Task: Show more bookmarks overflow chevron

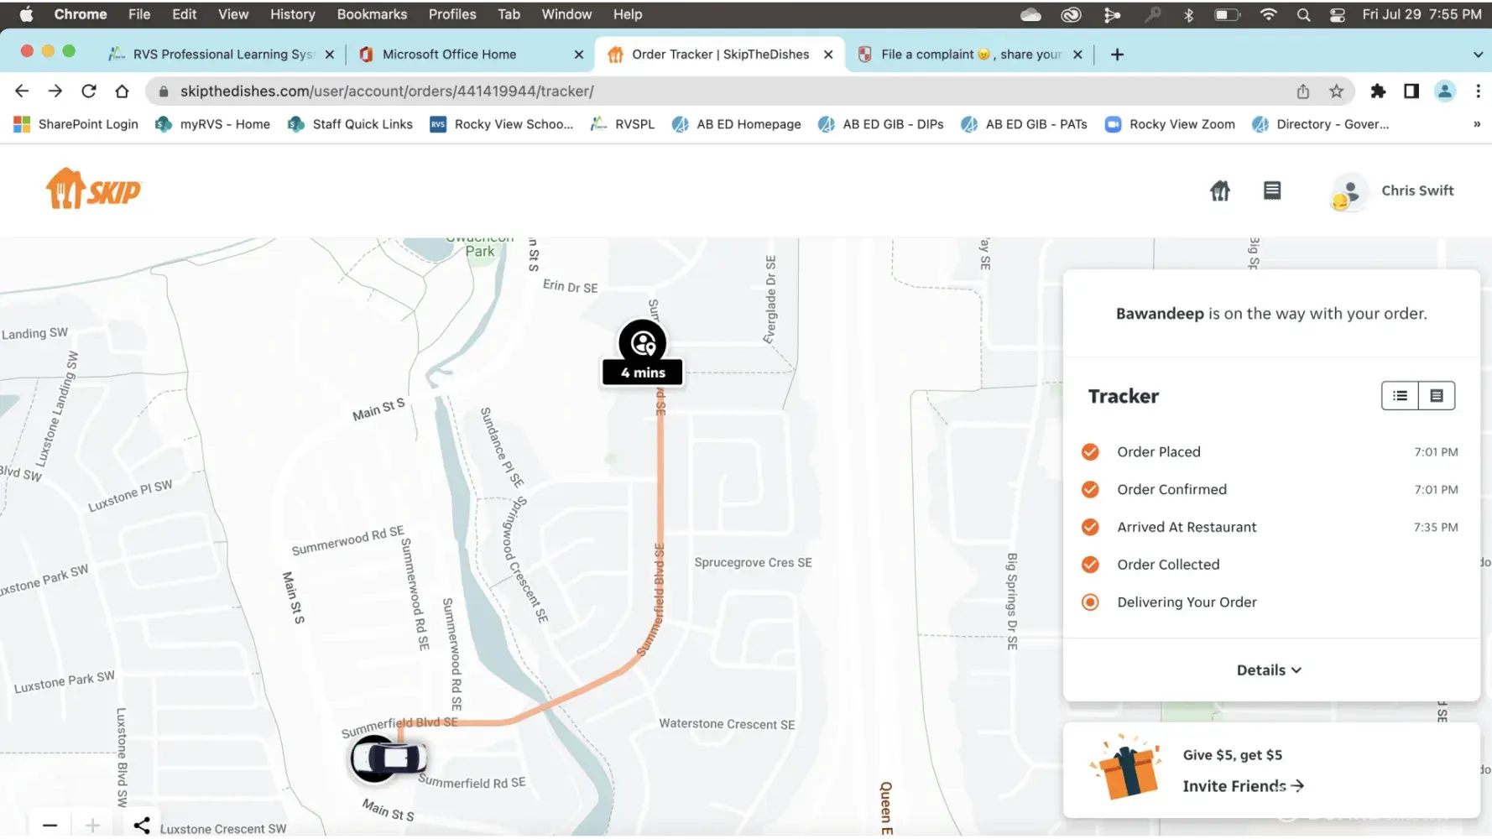Action: click(1476, 124)
